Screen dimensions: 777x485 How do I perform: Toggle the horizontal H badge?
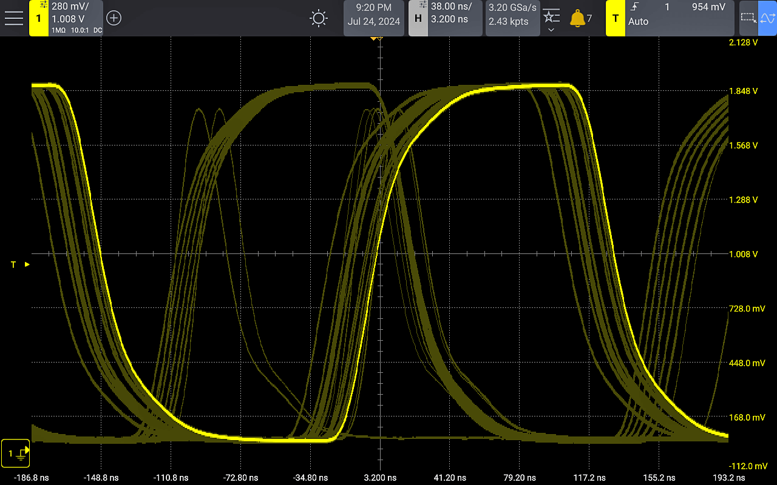418,18
